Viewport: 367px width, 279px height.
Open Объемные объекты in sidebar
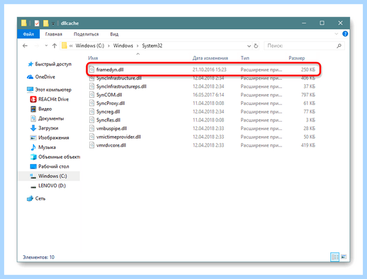tap(55, 157)
